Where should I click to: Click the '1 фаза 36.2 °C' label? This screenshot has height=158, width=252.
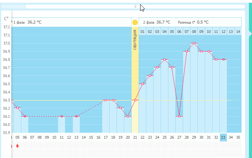click(27, 22)
